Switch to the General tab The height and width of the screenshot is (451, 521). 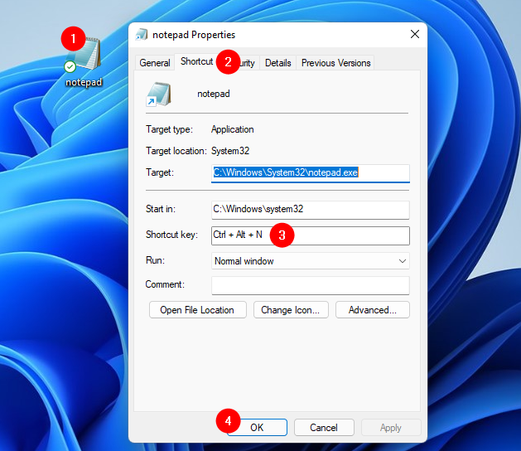(x=155, y=63)
